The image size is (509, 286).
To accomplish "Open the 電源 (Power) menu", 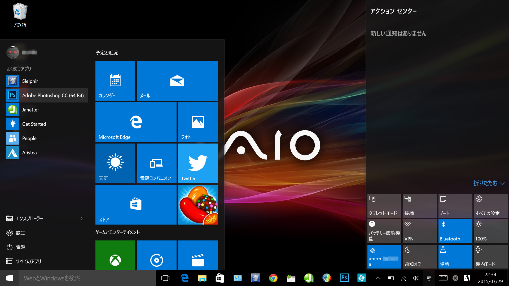I will click(x=20, y=247).
